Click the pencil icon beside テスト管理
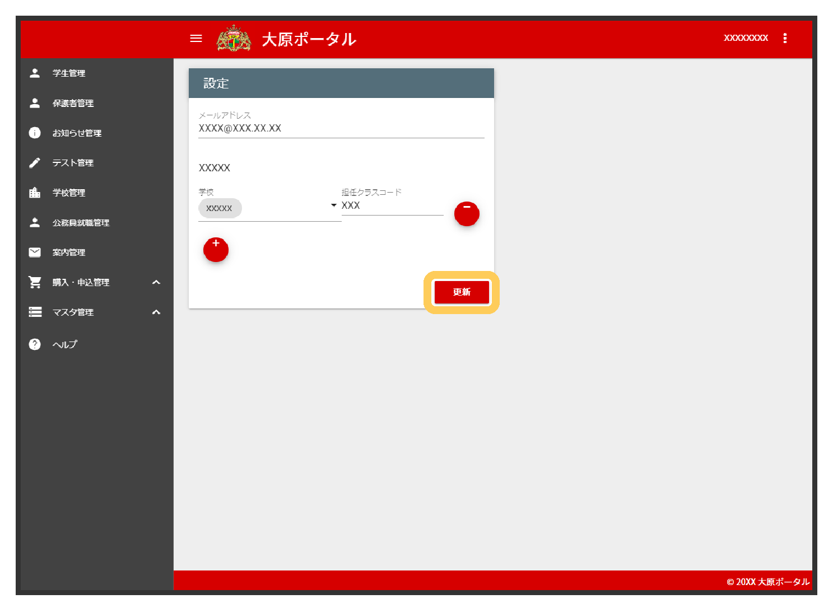833x608 pixels. coord(35,163)
